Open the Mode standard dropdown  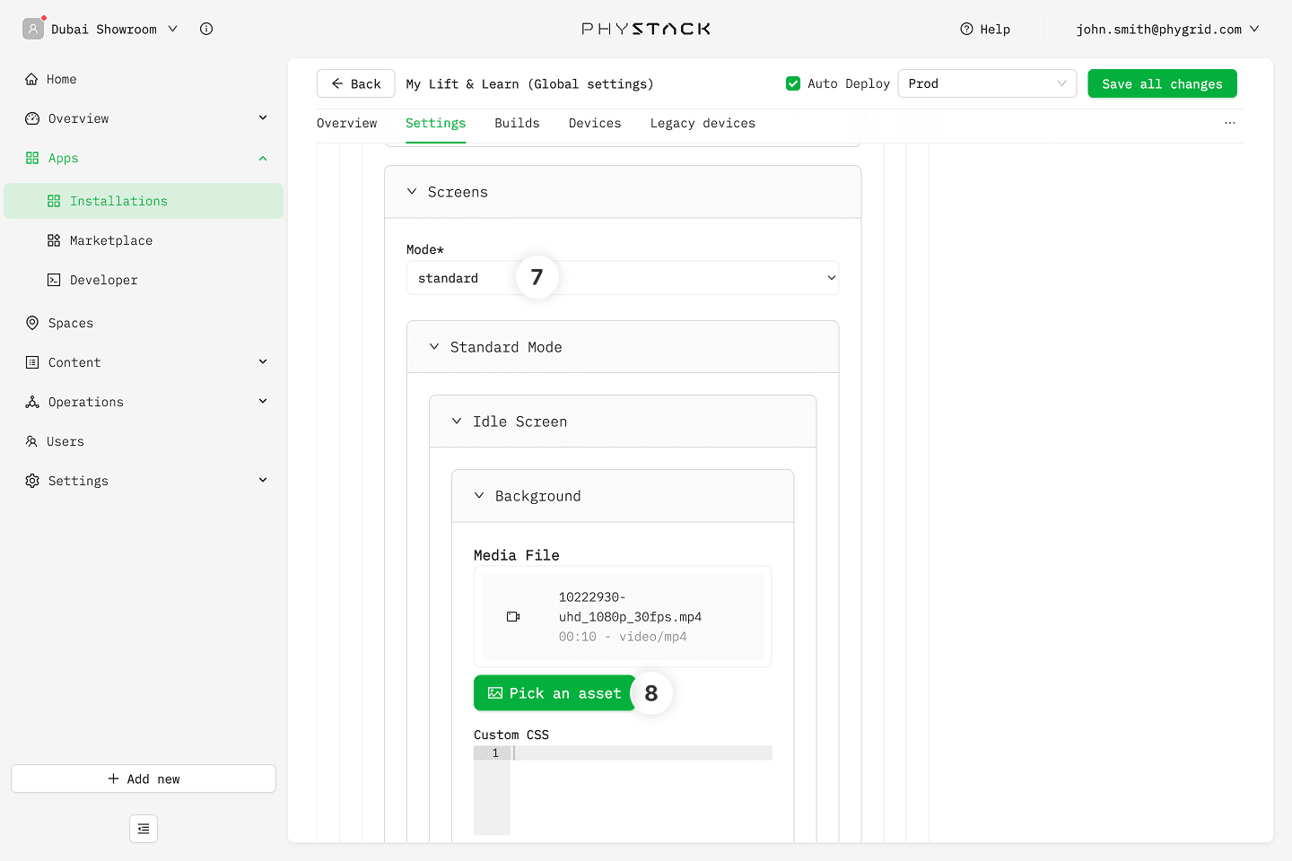[623, 278]
